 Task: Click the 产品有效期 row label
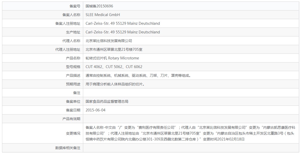tap(71, 119)
